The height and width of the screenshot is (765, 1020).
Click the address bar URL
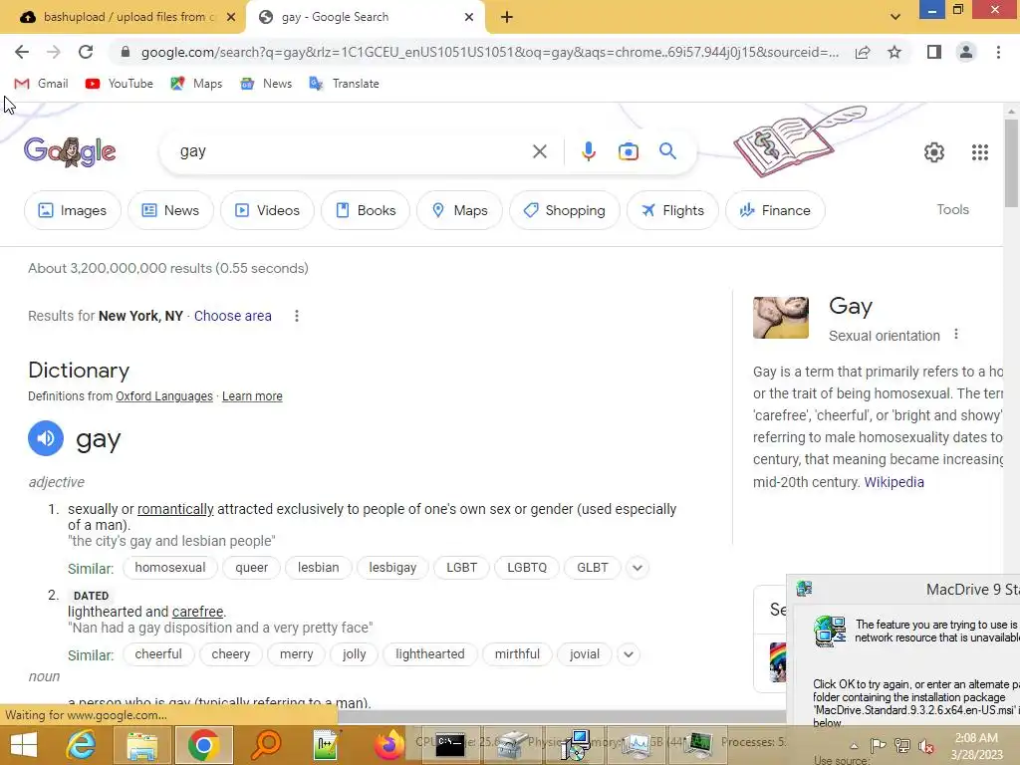tap(489, 52)
